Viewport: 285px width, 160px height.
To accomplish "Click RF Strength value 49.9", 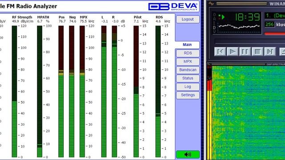I will point(16,21).
